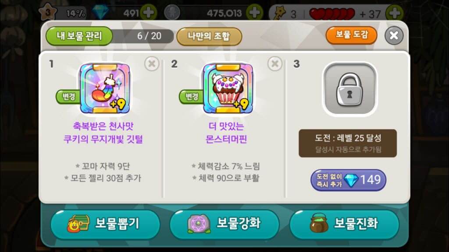Tap the star level badge
This screenshot has height=252, width=449.
coord(48,12)
